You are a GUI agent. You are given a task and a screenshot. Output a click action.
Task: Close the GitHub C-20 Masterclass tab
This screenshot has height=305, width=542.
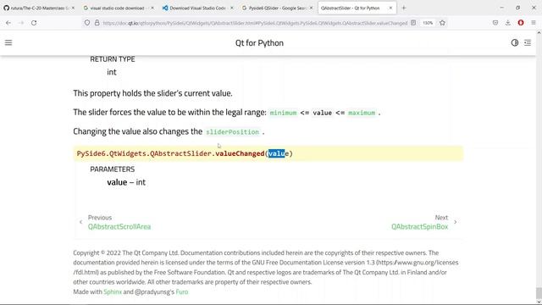coord(73,8)
